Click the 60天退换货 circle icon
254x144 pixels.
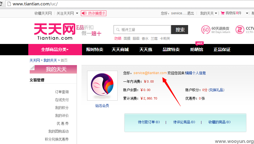(206, 30)
